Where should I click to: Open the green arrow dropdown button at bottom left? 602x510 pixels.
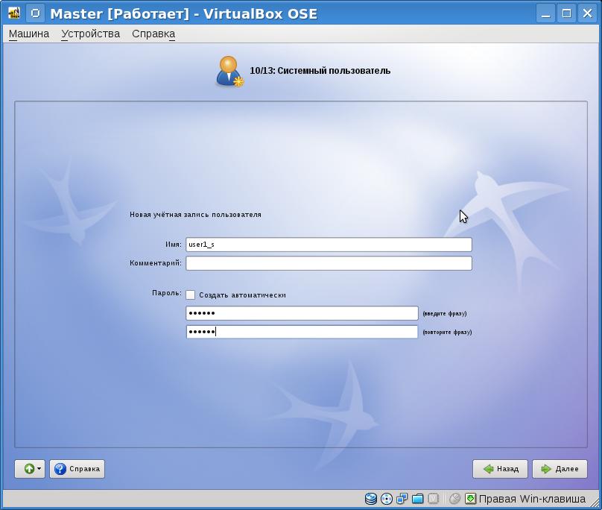pos(30,469)
